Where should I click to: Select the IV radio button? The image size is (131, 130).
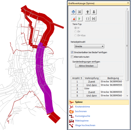click(x=75, y=28)
